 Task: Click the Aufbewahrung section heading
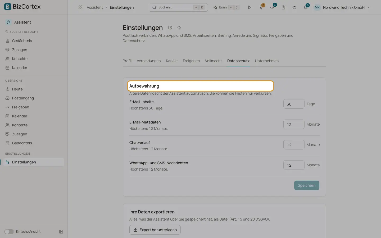click(144, 86)
